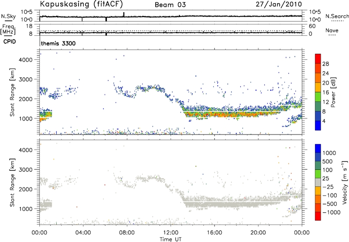Select the 12 dB label on Power colorbar
The image size is (349, 242).
point(325,102)
